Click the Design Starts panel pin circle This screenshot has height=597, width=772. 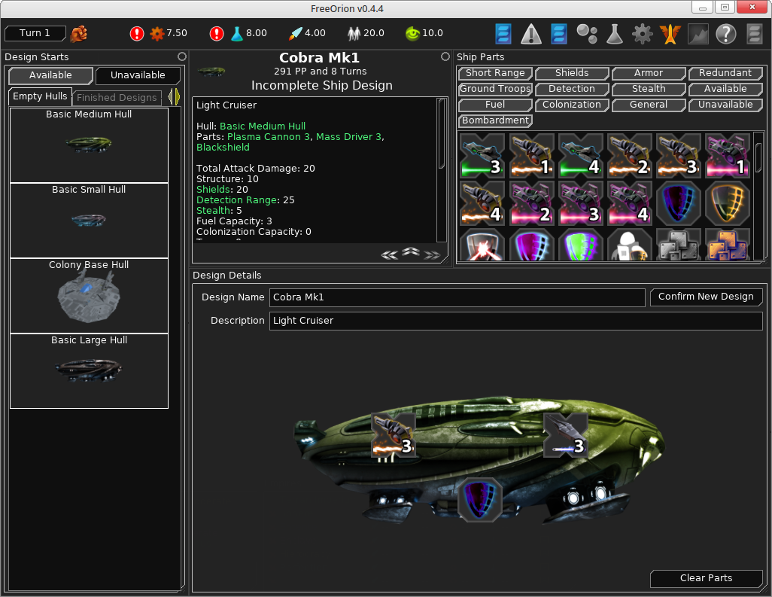click(181, 56)
